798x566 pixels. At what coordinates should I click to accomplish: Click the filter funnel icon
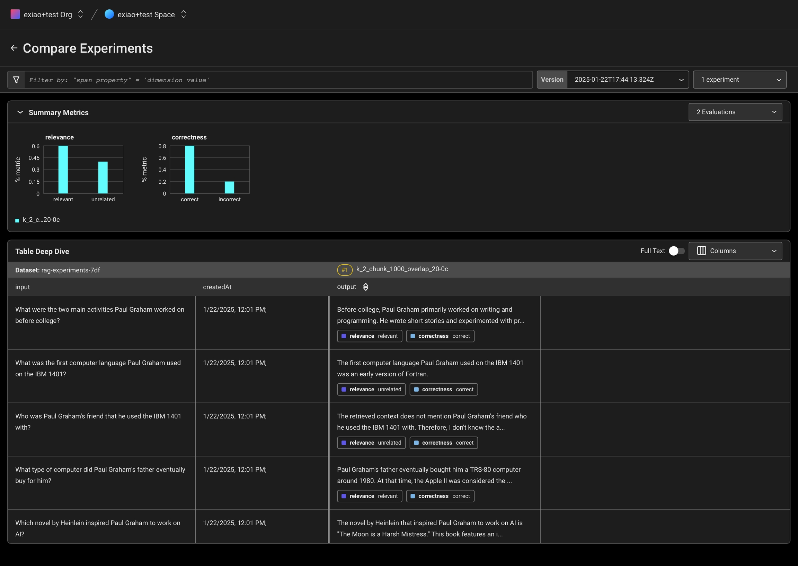(16, 80)
